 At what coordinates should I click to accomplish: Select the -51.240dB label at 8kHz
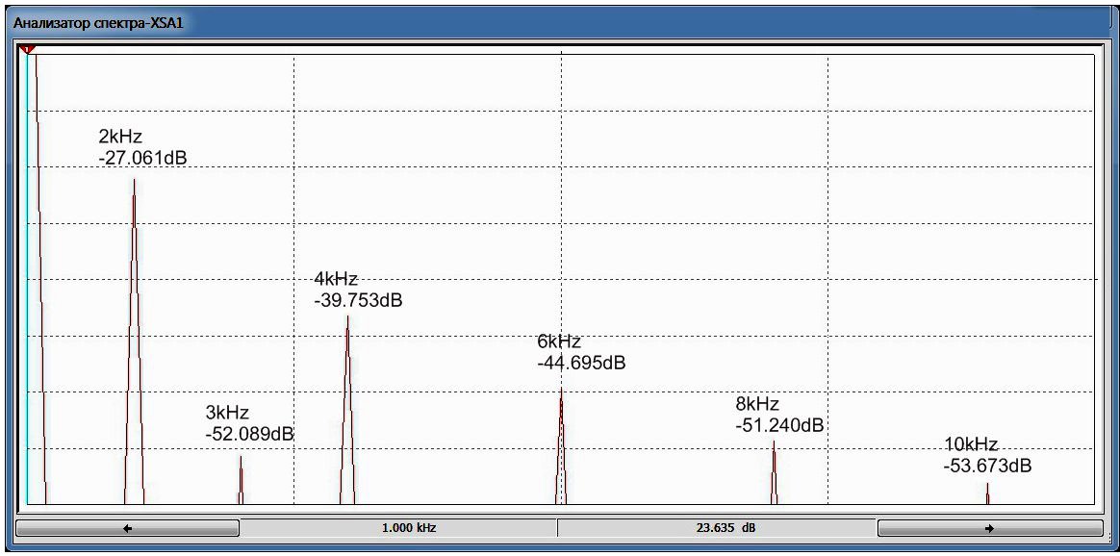point(779,425)
